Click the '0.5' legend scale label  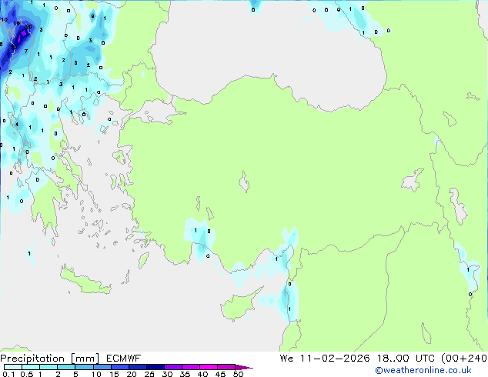(27, 374)
